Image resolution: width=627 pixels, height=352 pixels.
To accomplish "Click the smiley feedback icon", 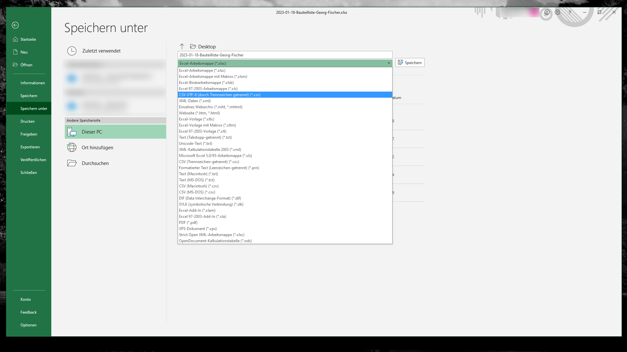I will pos(547,12).
